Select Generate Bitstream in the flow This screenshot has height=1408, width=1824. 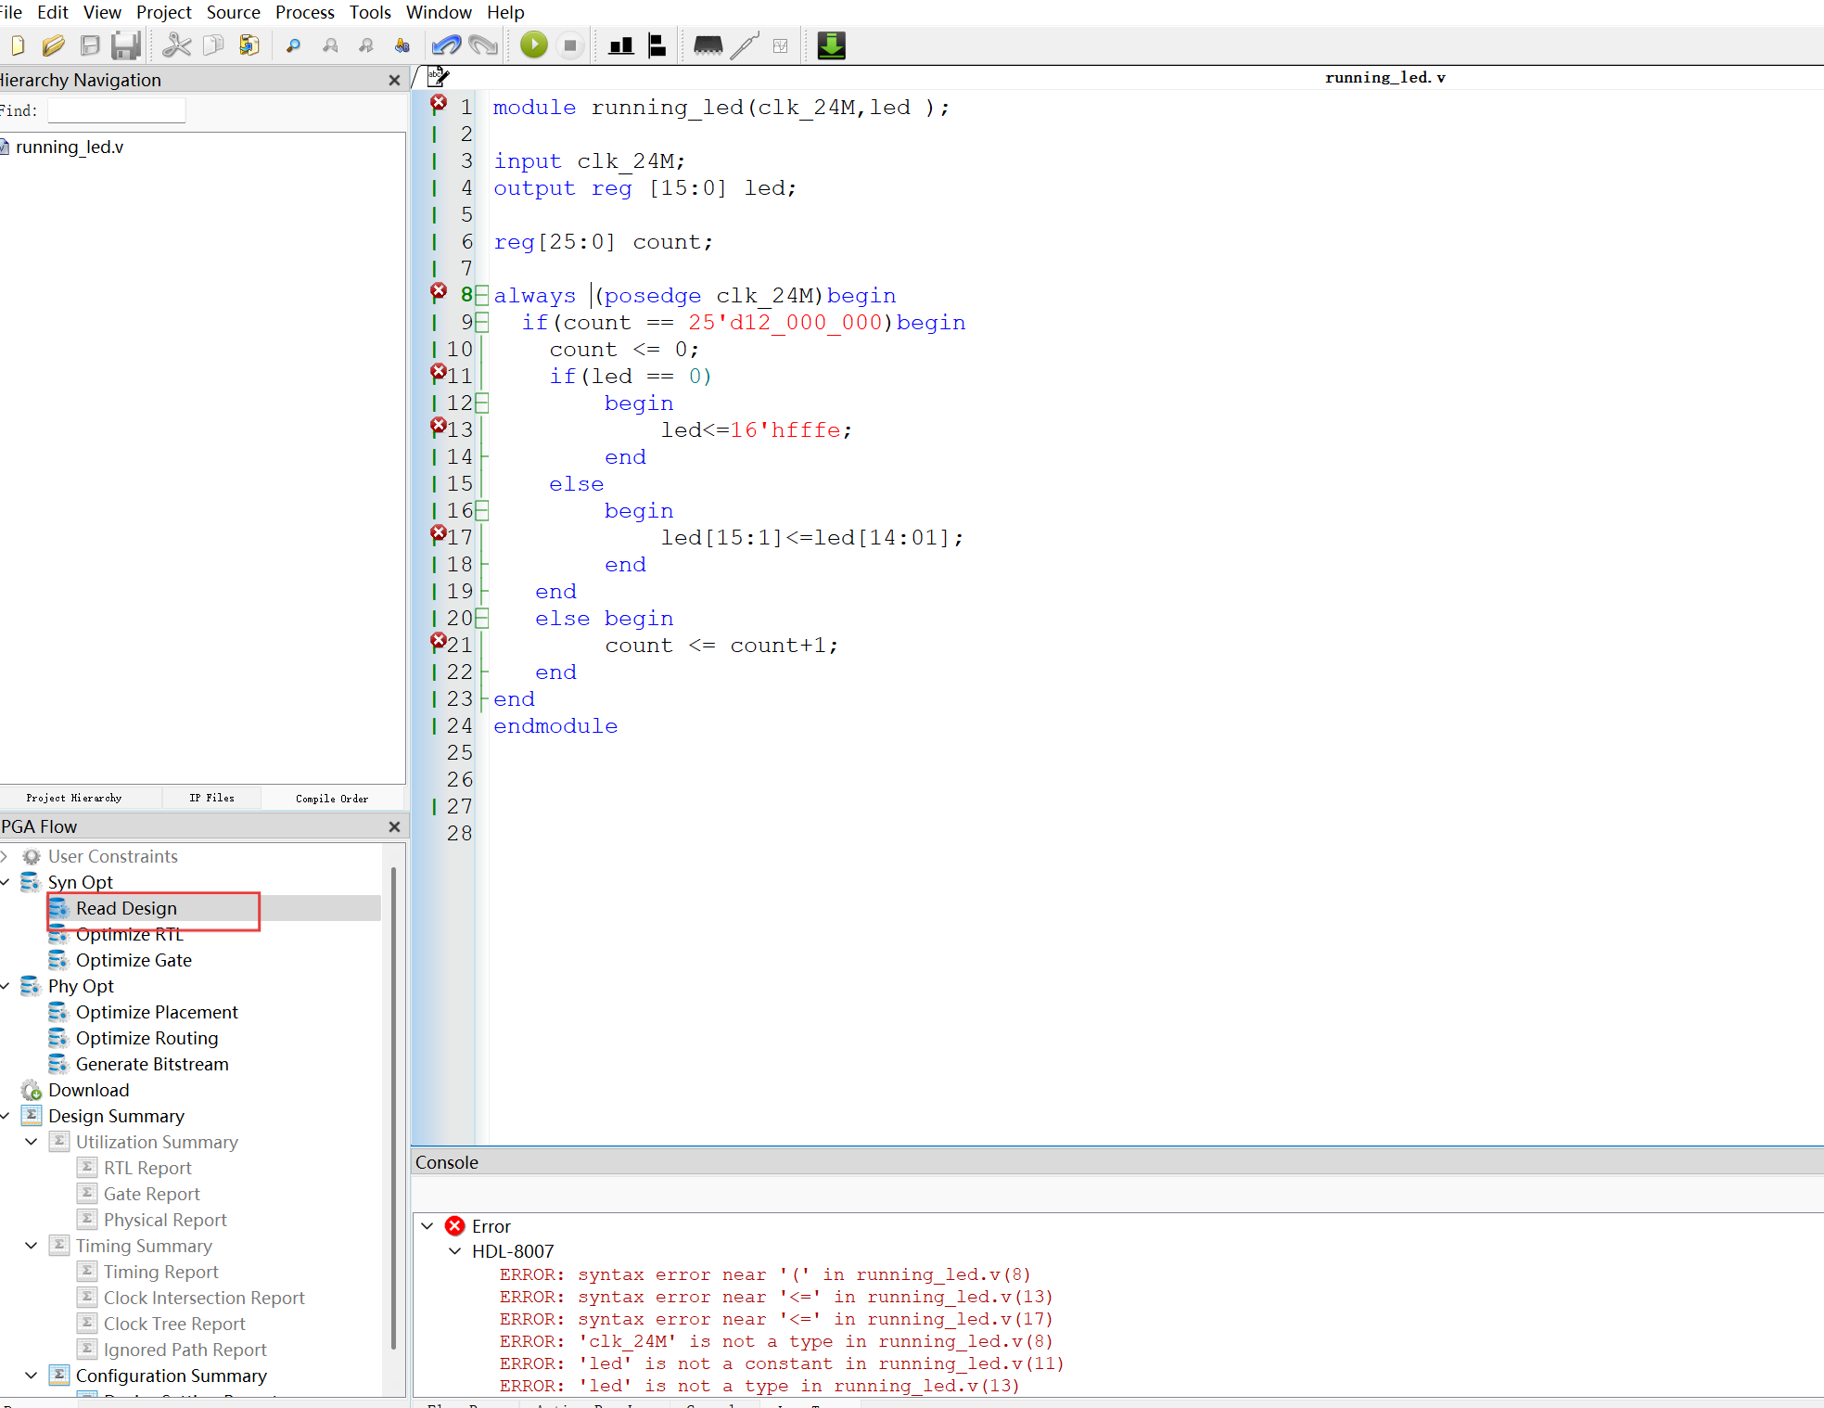tap(152, 1064)
